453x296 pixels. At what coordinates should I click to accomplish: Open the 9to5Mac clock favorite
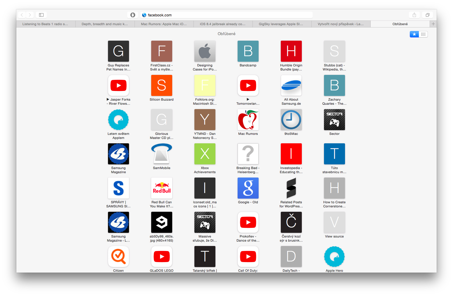click(291, 120)
